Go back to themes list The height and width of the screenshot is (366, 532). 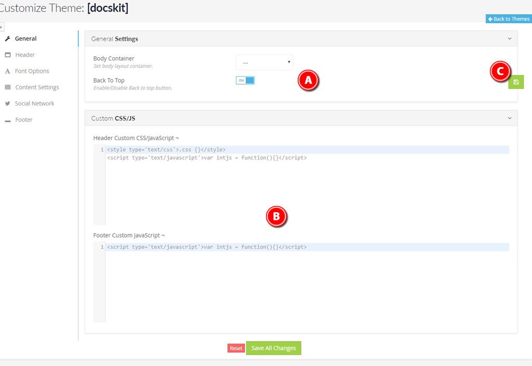click(x=509, y=19)
